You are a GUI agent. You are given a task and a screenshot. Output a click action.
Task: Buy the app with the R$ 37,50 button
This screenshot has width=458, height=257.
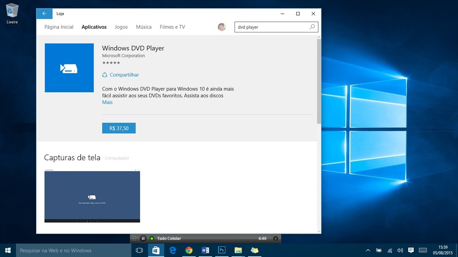(119, 128)
